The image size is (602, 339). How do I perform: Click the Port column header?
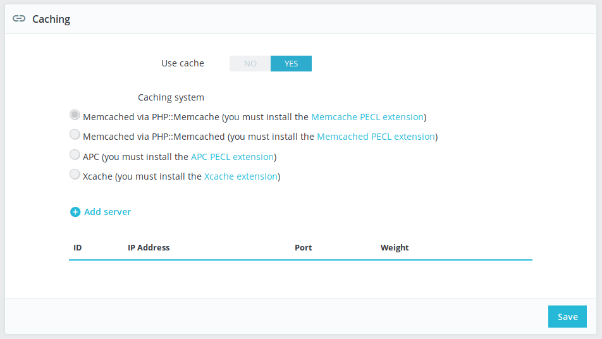point(304,248)
